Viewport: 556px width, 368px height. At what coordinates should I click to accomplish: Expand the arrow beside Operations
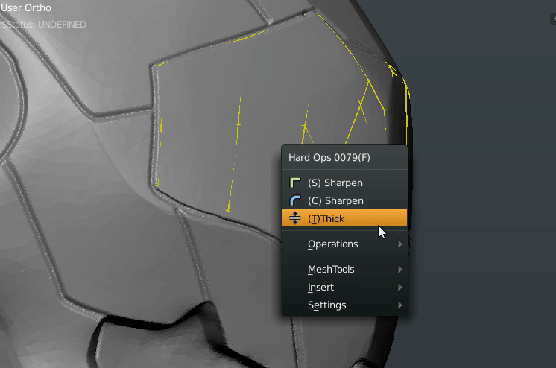[400, 244]
